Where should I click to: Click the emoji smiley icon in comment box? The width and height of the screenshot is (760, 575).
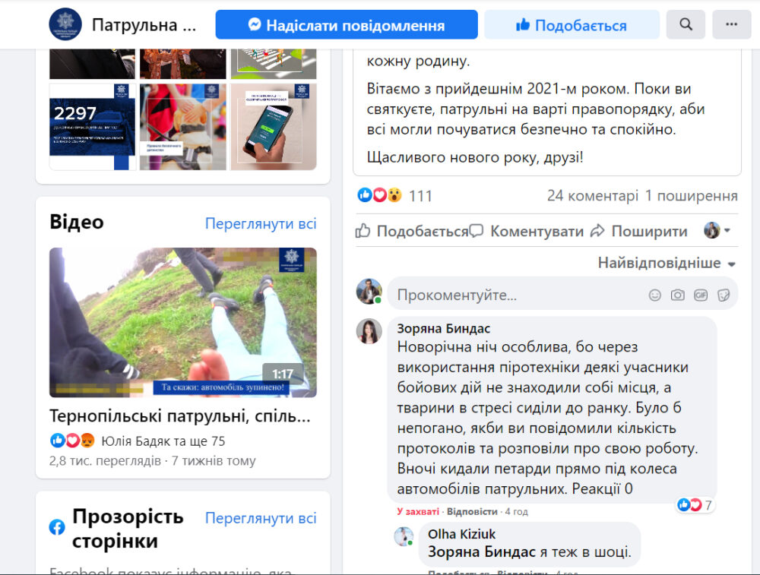[x=655, y=295]
